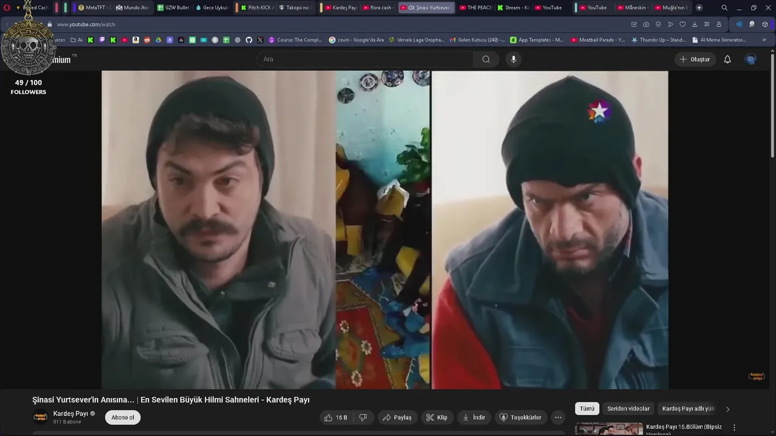Open the Ai bookmarks folder
776x436 pixels.
(76, 40)
